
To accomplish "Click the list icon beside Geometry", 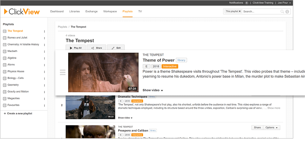I will [5, 85].
